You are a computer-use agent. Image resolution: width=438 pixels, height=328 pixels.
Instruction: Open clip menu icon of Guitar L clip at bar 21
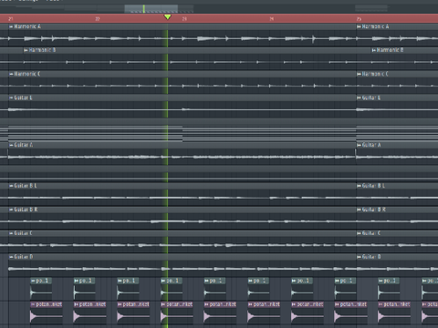coord(11,97)
